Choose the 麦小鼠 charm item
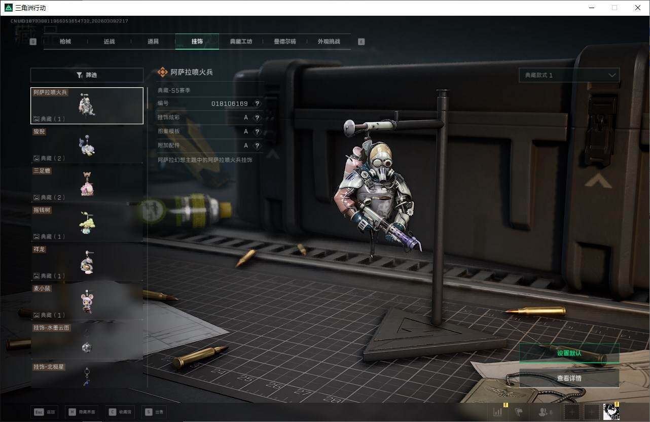This screenshot has height=422, width=650. (87, 302)
